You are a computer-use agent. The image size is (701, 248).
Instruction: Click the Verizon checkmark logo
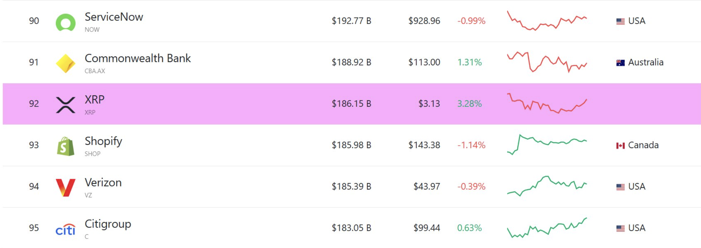click(x=65, y=187)
